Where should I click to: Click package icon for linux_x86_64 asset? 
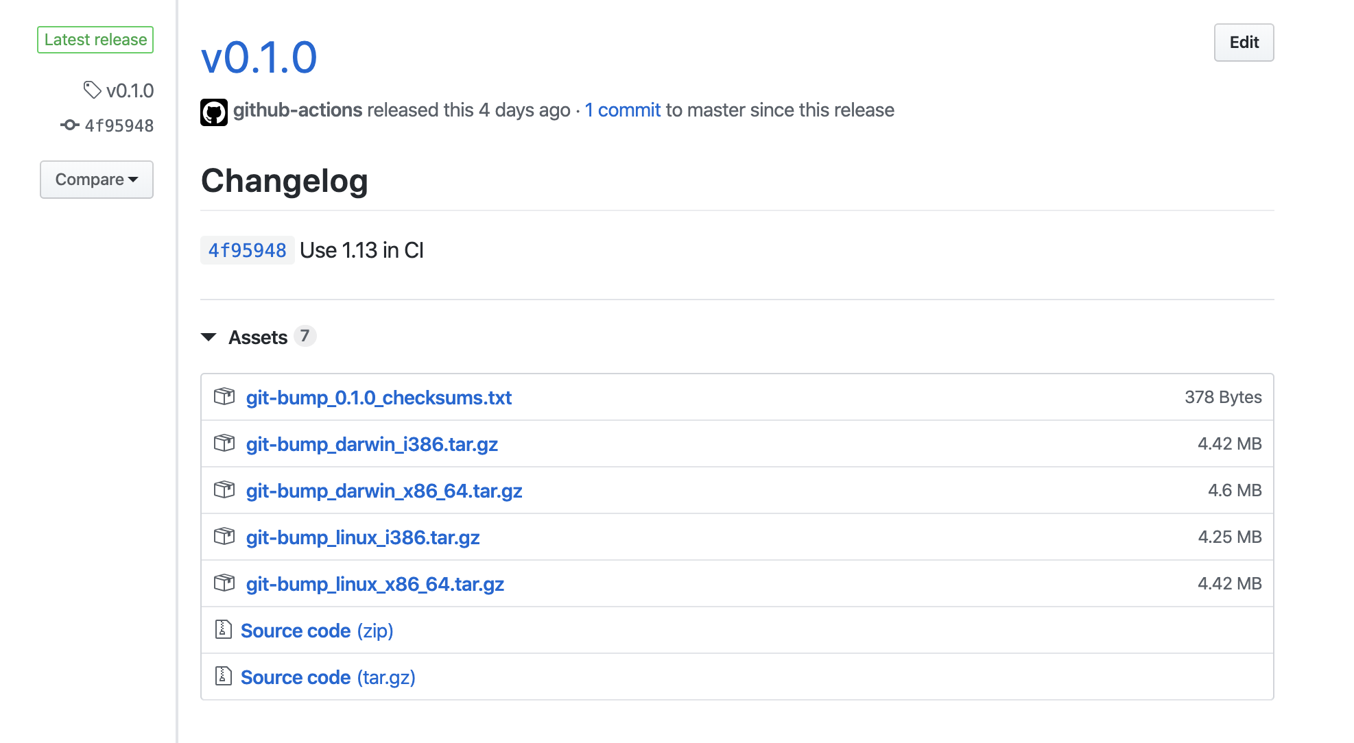pyautogui.click(x=224, y=583)
